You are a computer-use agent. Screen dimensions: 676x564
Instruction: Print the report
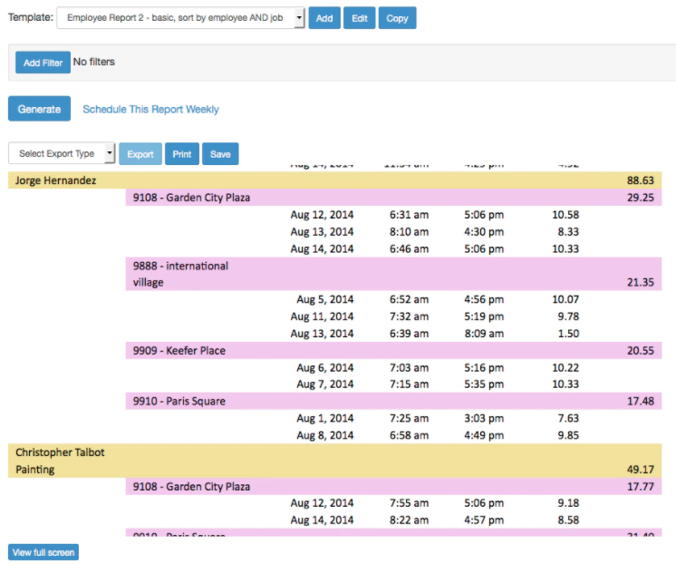181,154
